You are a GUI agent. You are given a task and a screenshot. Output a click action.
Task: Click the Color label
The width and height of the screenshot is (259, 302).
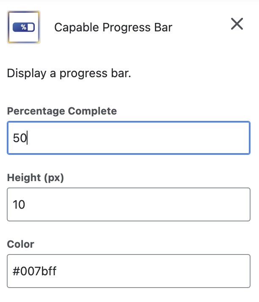tap(21, 244)
